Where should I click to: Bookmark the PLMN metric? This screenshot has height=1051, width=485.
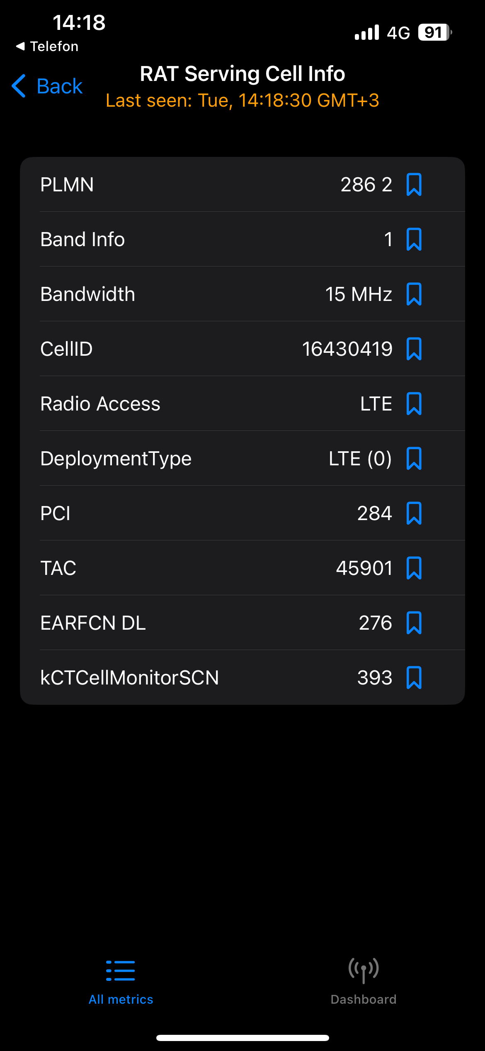pos(414,184)
